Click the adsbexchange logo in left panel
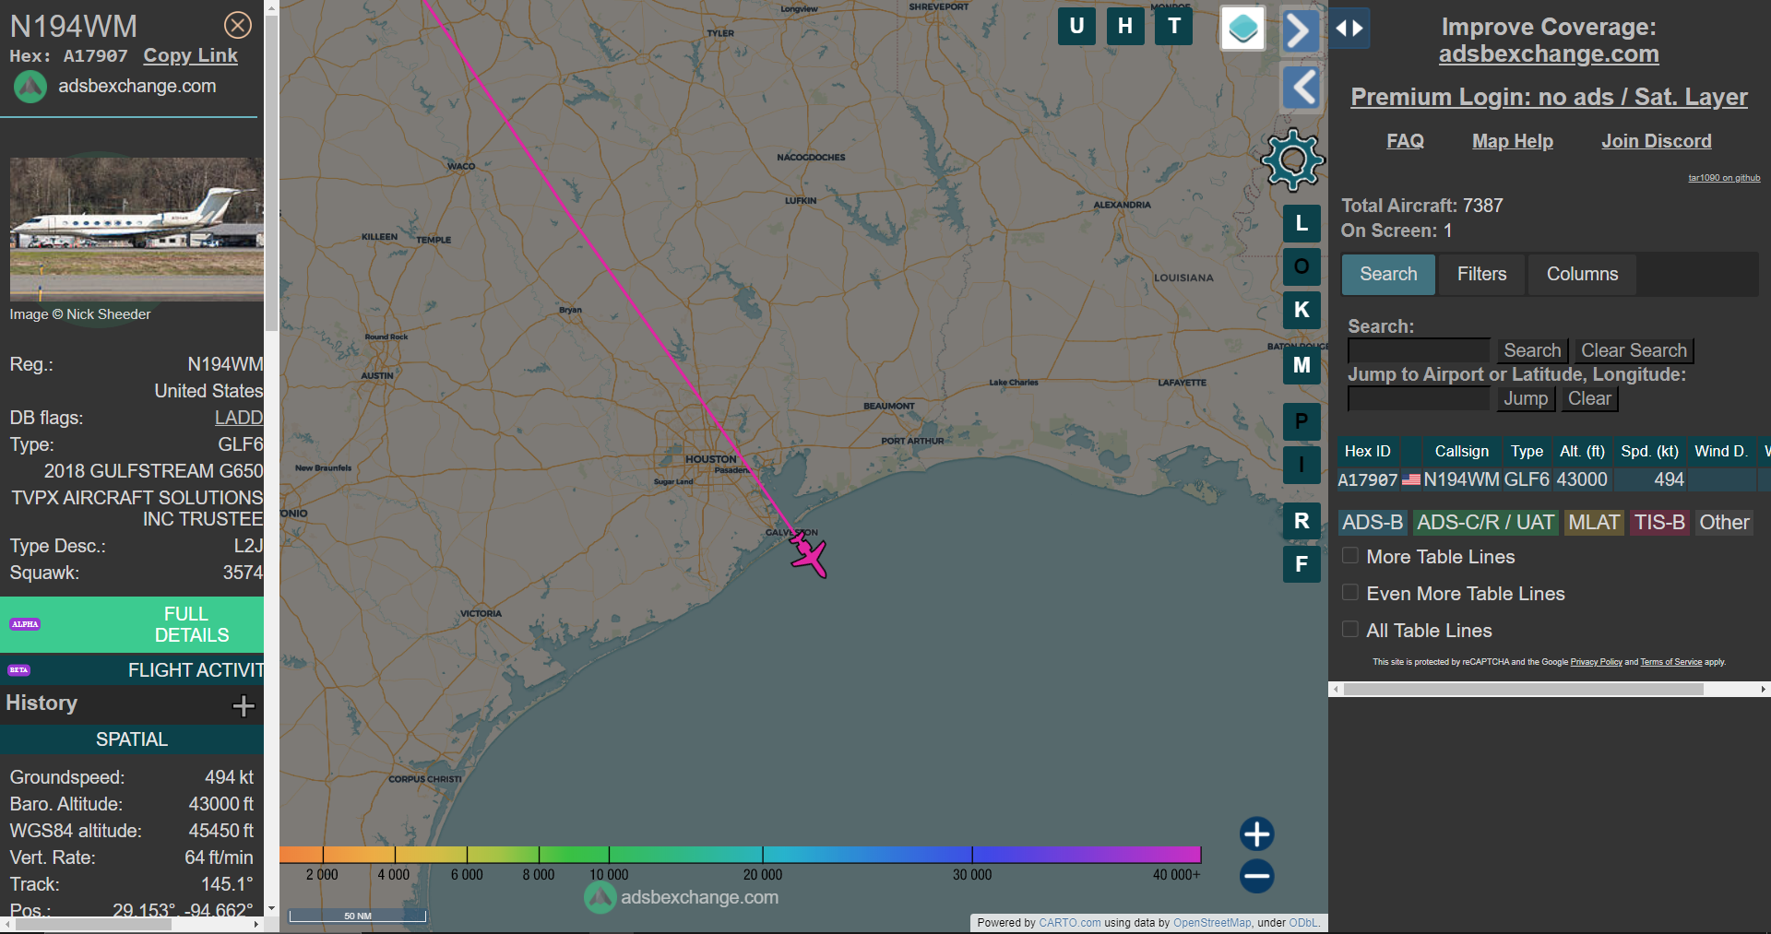Screen dimensions: 1771x934 click(30, 87)
